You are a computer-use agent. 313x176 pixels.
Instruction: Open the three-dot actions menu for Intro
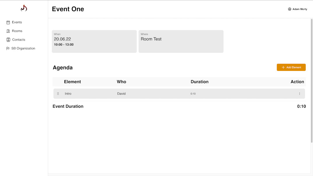click(299, 93)
